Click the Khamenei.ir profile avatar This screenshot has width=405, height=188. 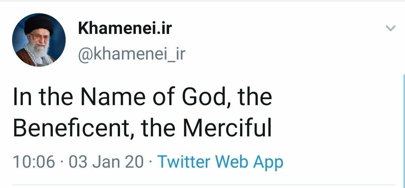point(39,40)
